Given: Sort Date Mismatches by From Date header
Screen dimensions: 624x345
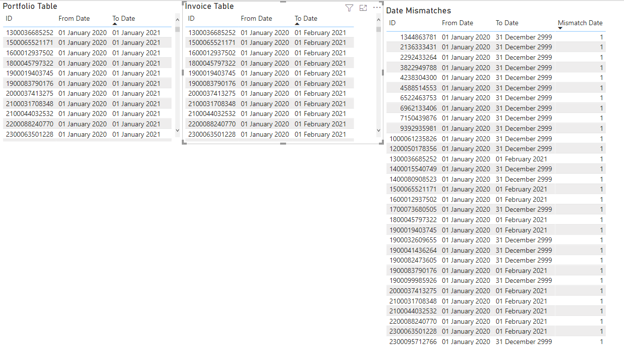Looking at the screenshot, I should coord(458,23).
